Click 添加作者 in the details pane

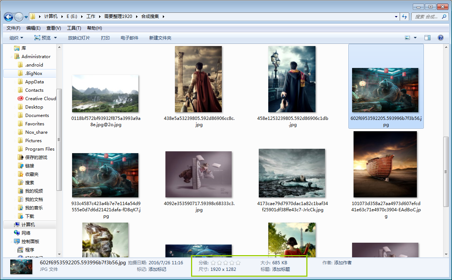[x=343, y=263]
